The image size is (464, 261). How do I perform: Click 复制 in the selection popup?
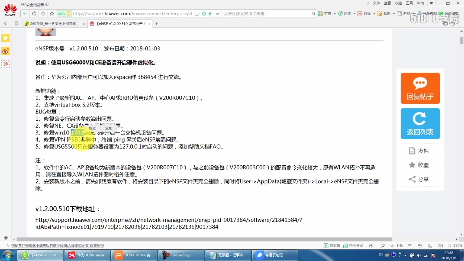109,128
